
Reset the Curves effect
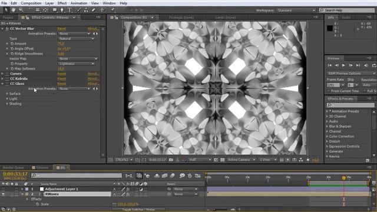tap(61, 74)
